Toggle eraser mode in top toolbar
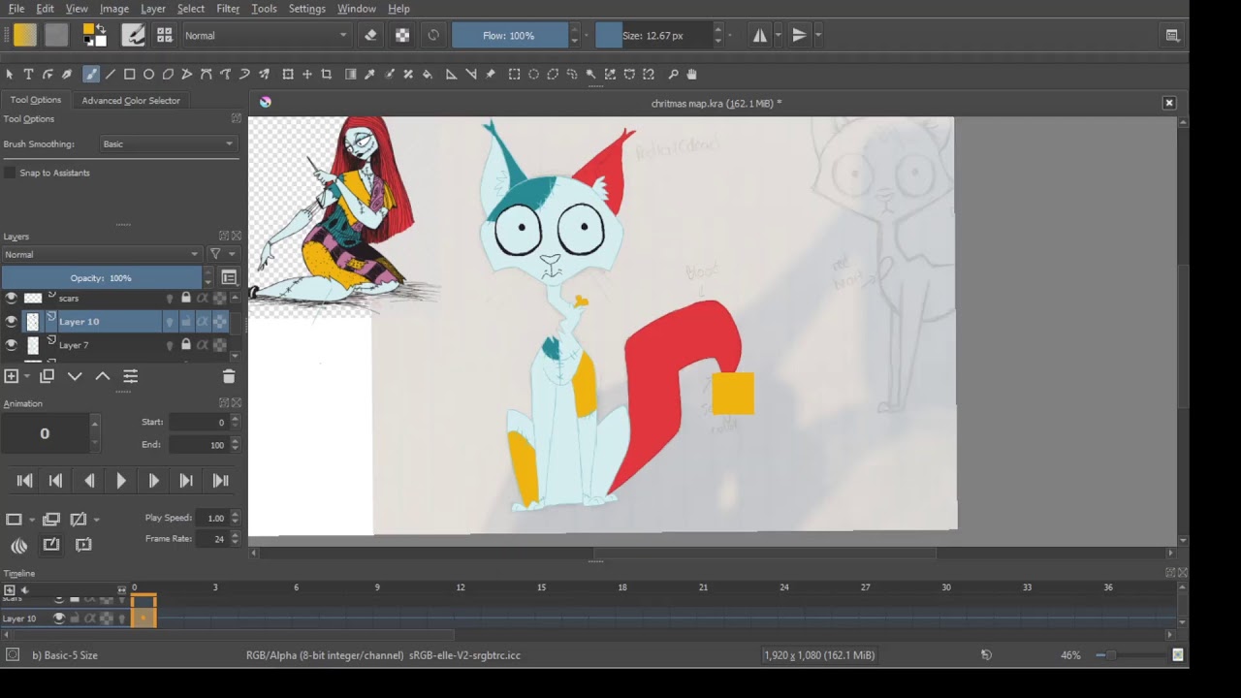The height and width of the screenshot is (698, 1241). point(370,36)
